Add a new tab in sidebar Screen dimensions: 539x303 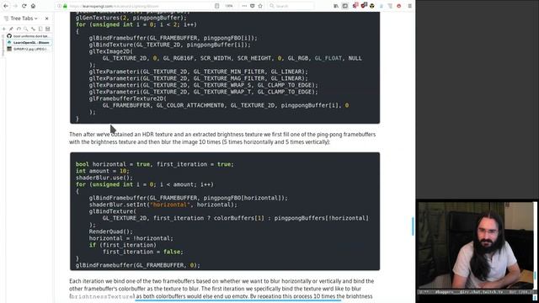(x=4, y=29)
